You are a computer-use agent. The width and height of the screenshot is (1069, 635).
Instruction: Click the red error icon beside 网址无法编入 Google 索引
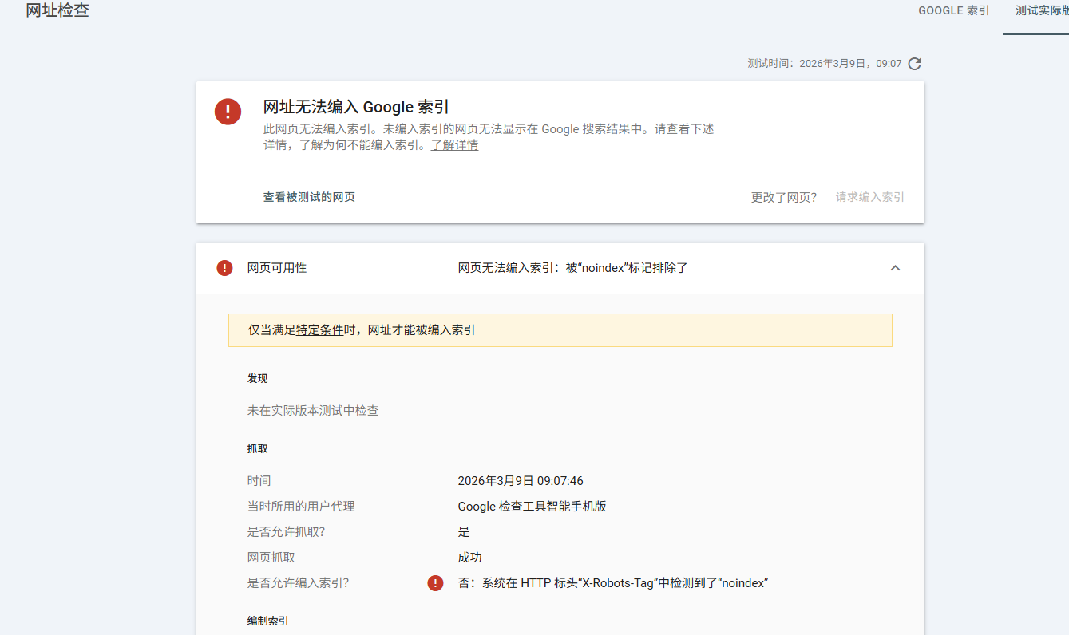(x=228, y=112)
